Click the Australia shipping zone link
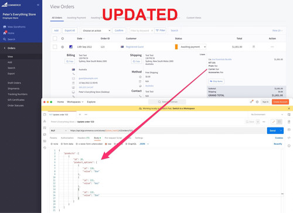The image size is (293, 213). 149,86
